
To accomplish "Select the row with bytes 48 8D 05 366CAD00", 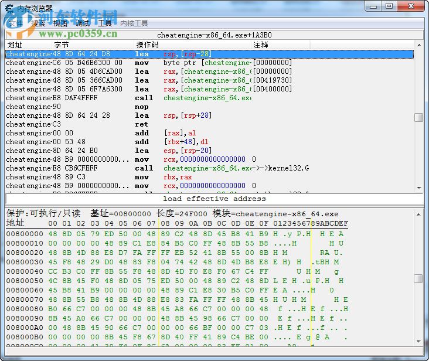I will [209, 80].
